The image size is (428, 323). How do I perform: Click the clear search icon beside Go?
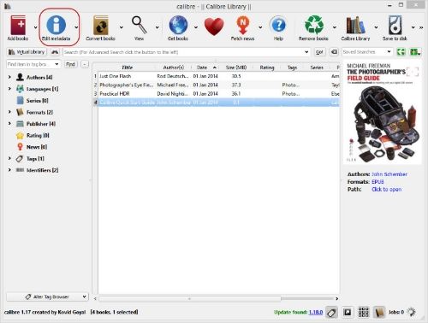[334, 52]
